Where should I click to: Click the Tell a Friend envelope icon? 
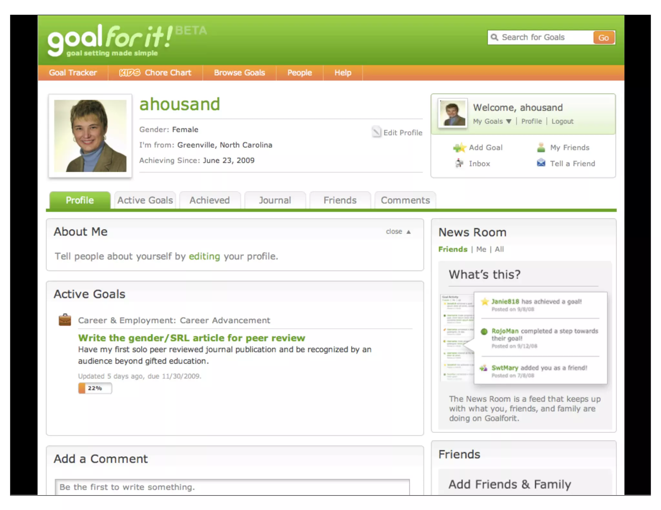[x=541, y=163]
